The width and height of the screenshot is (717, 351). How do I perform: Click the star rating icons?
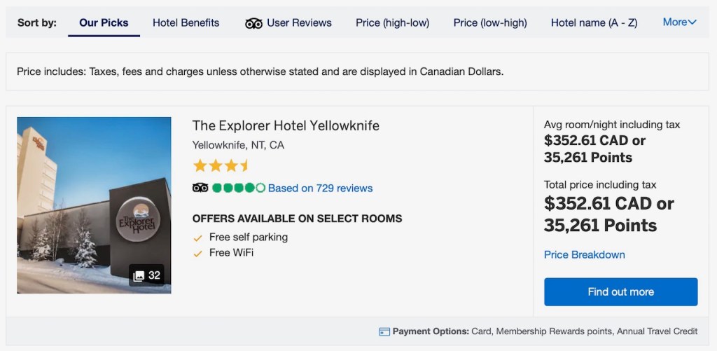(x=221, y=166)
